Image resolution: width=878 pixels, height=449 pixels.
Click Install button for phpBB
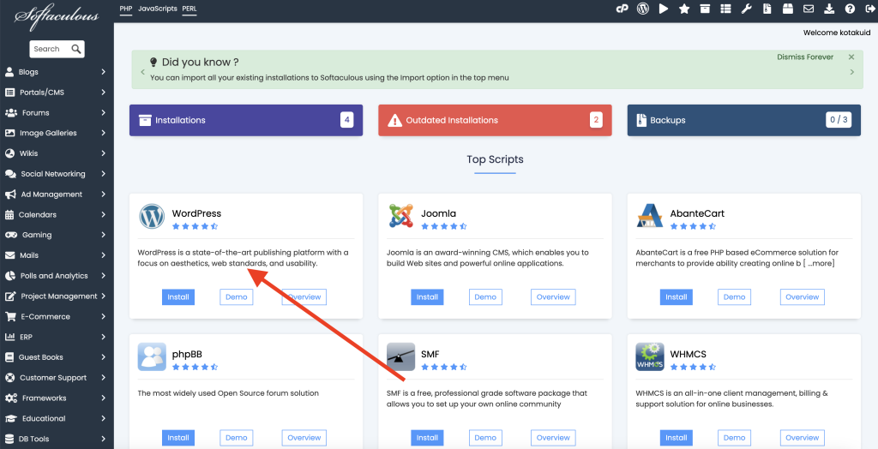(178, 438)
